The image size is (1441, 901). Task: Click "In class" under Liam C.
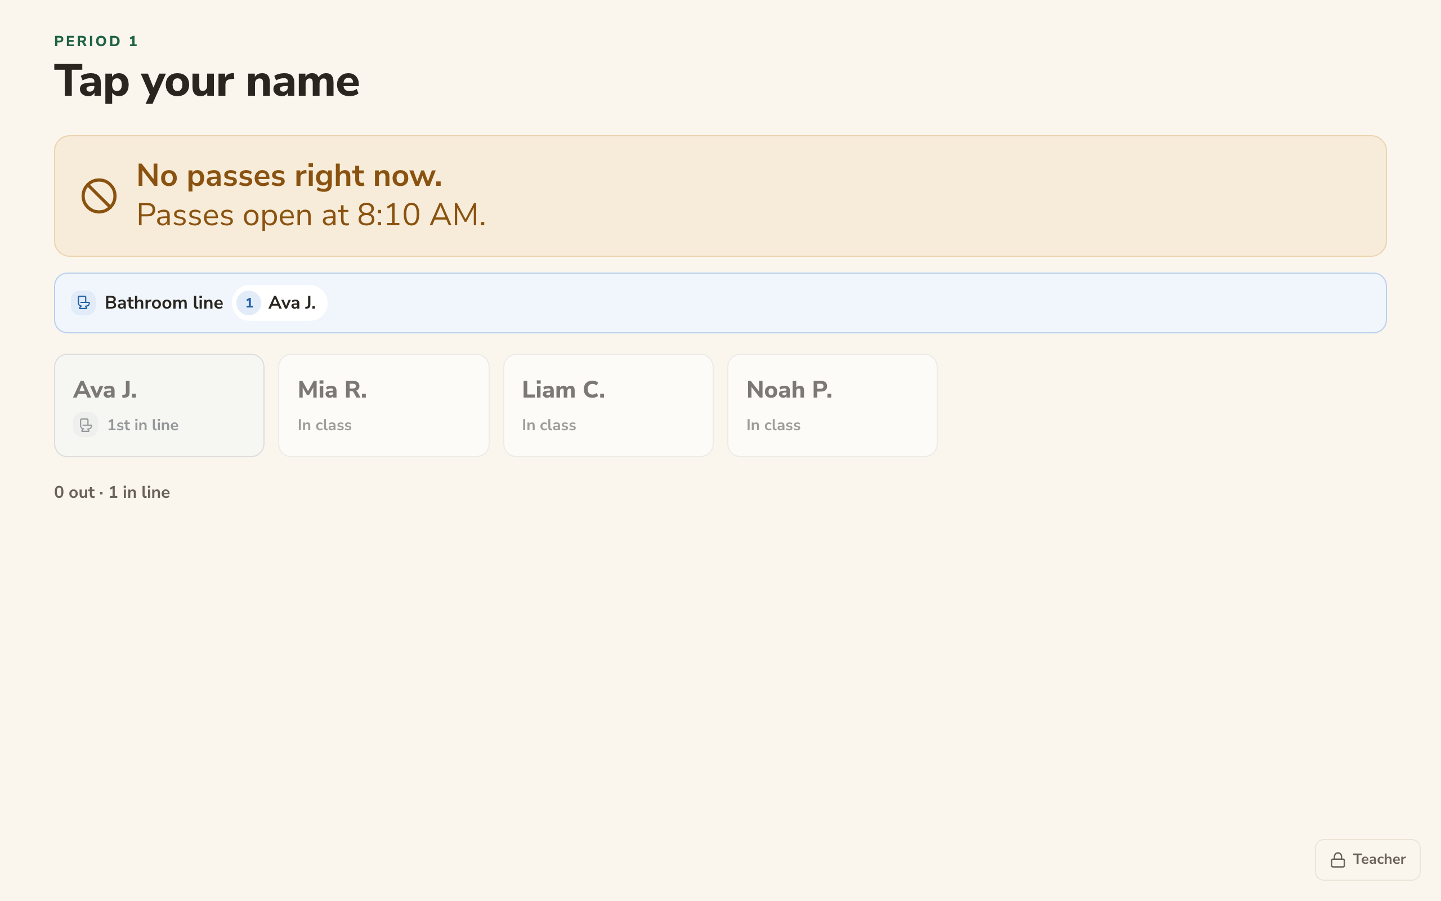(549, 425)
